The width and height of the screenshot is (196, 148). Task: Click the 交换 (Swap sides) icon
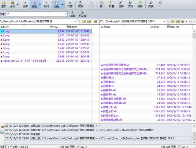151,4
